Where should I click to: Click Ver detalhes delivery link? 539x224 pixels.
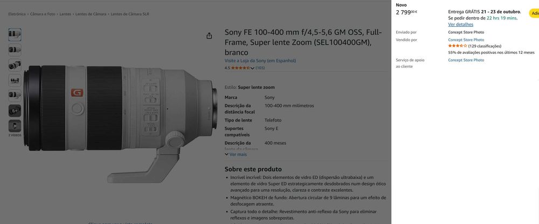(461, 24)
